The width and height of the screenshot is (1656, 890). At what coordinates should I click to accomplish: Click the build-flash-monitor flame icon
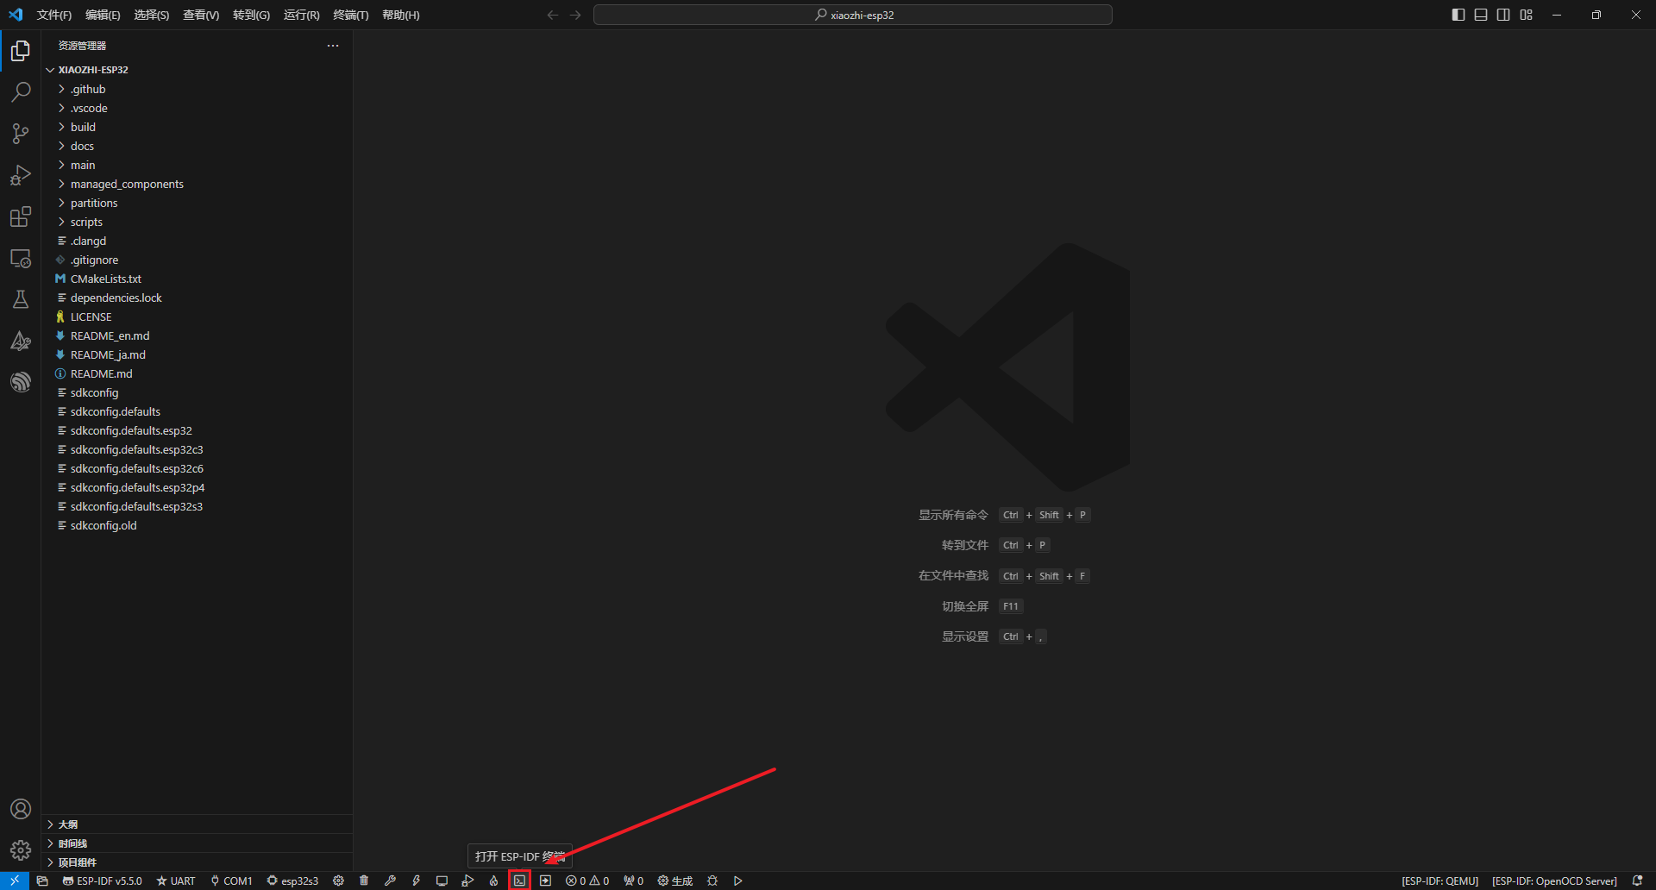click(493, 881)
